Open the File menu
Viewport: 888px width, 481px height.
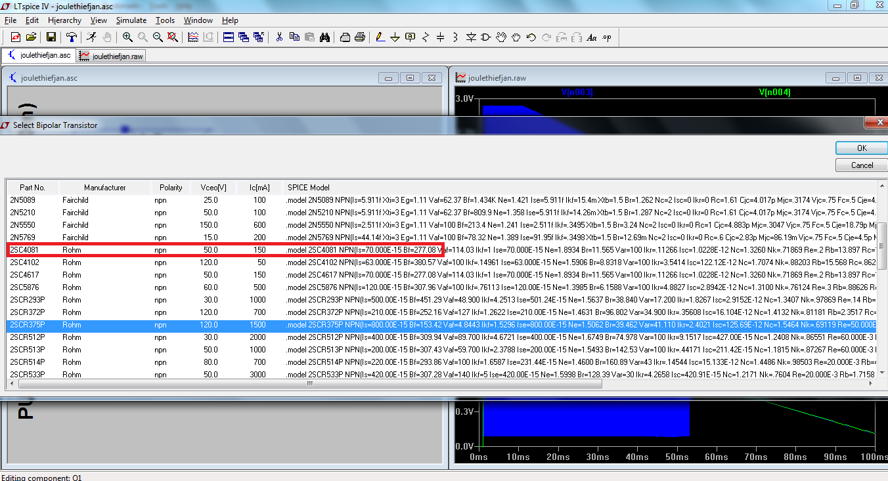click(11, 20)
